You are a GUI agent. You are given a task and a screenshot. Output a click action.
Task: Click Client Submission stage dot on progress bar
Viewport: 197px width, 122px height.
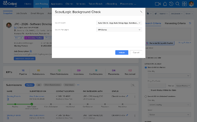tap(51, 104)
